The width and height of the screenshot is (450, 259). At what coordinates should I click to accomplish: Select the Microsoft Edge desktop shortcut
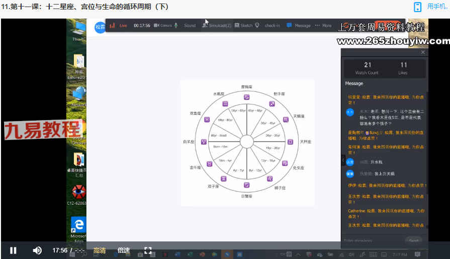pyautogui.click(x=78, y=230)
